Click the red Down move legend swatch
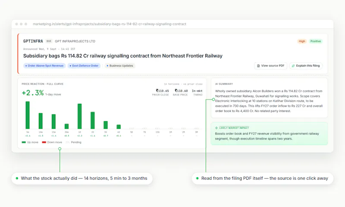 point(44,143)
